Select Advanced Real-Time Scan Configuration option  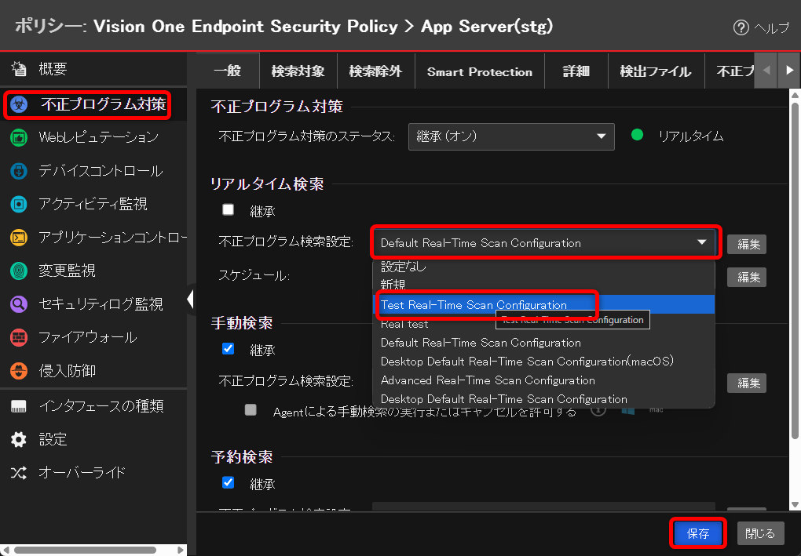543,380
